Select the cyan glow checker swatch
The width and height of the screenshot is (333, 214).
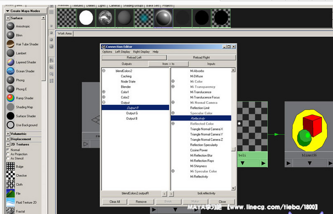tap(144, 18)
